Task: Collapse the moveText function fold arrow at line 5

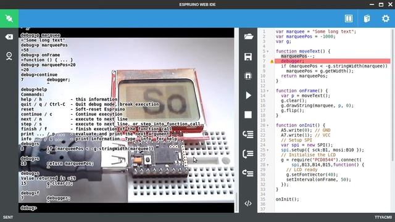Action: 268,51
